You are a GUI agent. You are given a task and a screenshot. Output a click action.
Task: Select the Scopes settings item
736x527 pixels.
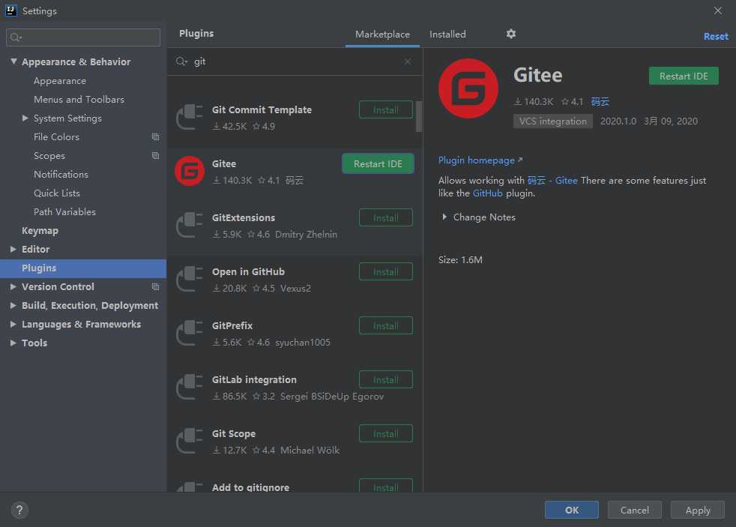click(49, 156)
